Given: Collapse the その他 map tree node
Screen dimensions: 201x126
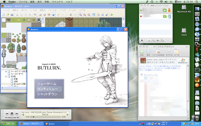Looking at the screenshot, I should pyautogui.click(x=6, y=76).
